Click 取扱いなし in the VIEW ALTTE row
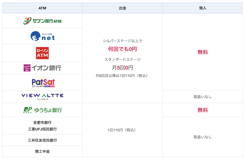 203,97
